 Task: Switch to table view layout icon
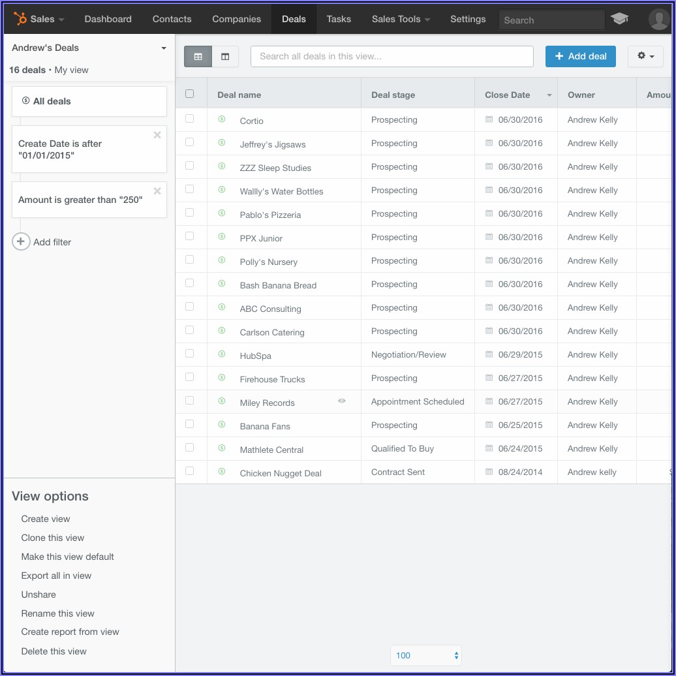tap(198, 56)
